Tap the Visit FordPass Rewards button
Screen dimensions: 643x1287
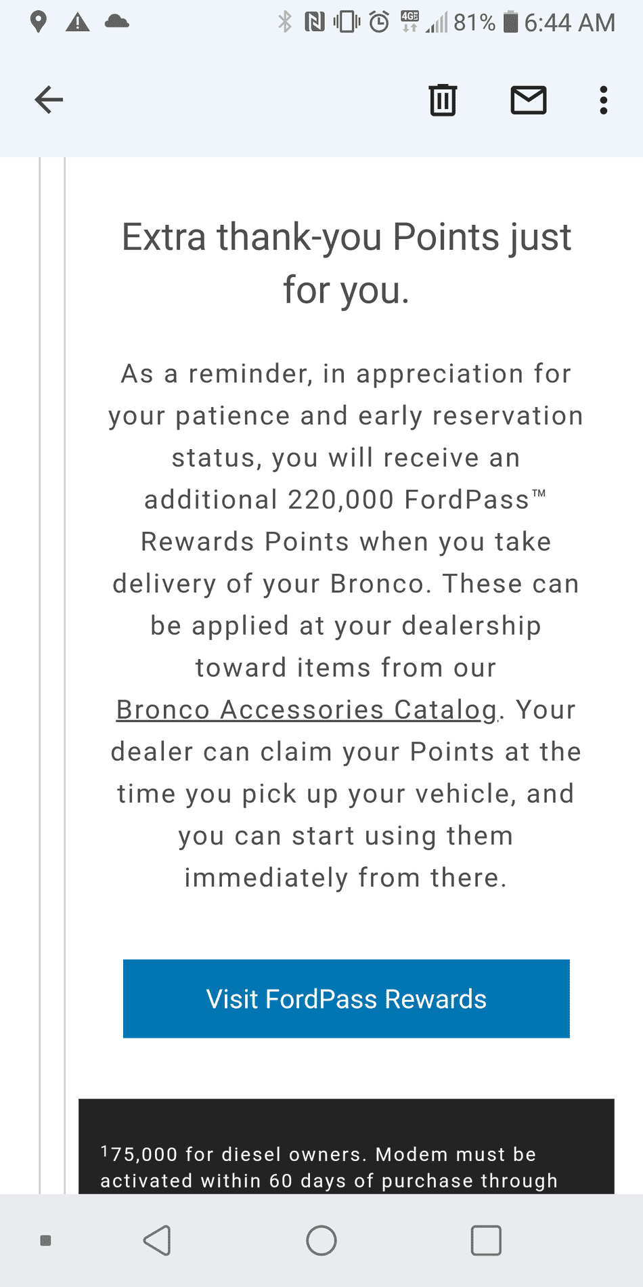347,998
